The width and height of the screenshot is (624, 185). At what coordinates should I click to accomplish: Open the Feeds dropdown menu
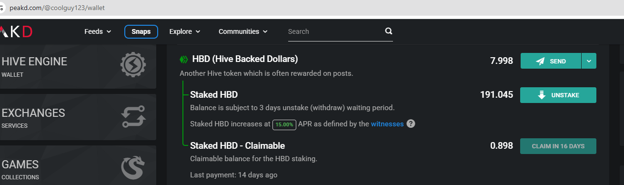coord(98,31)
